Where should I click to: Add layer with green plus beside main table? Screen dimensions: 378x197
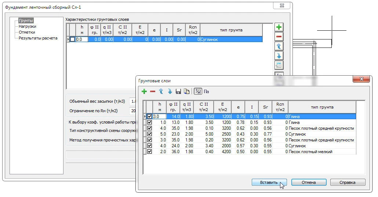tap(279, 27)
